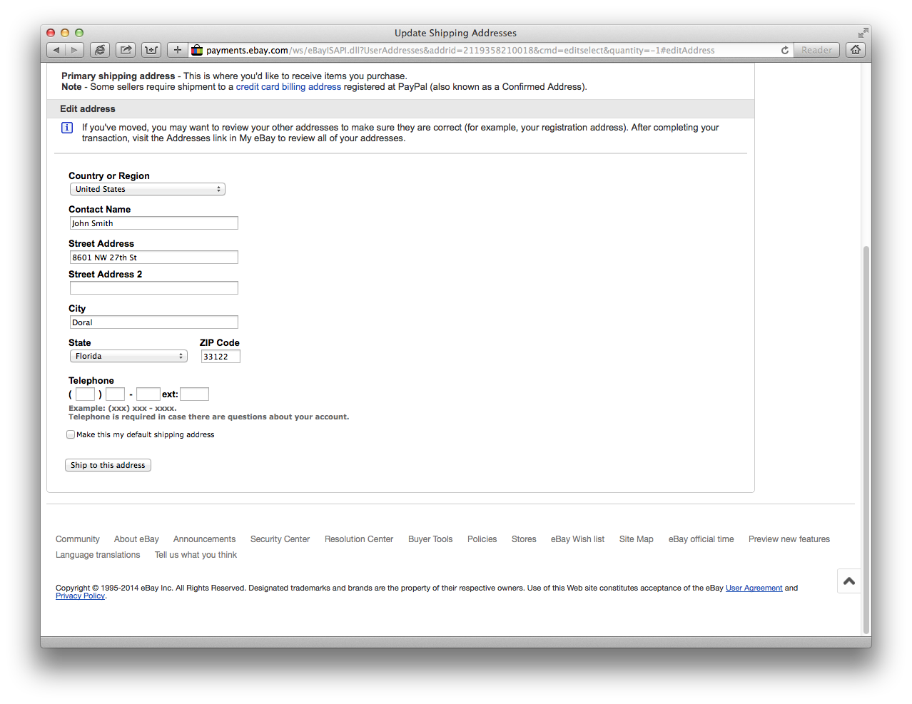Go back using Safari back arrow
Image resolution: width=912 pixels, height=704 pixels.
point(56,50)
